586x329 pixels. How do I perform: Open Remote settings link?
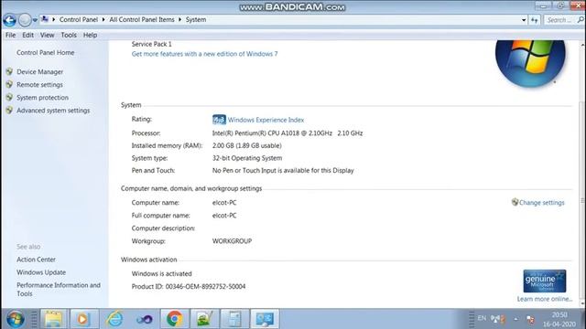[39, 85]
